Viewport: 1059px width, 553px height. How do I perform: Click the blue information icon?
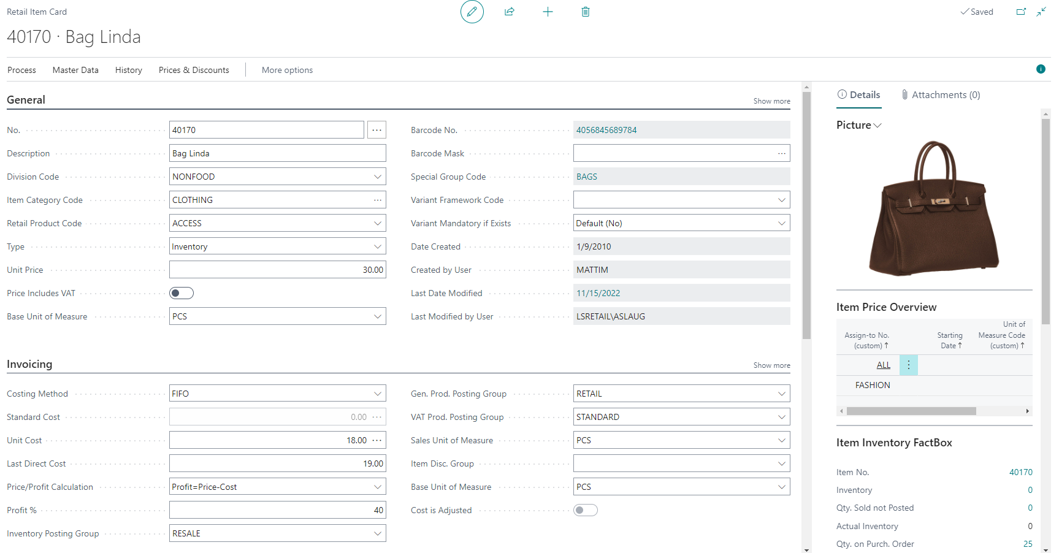(1041, 69)
